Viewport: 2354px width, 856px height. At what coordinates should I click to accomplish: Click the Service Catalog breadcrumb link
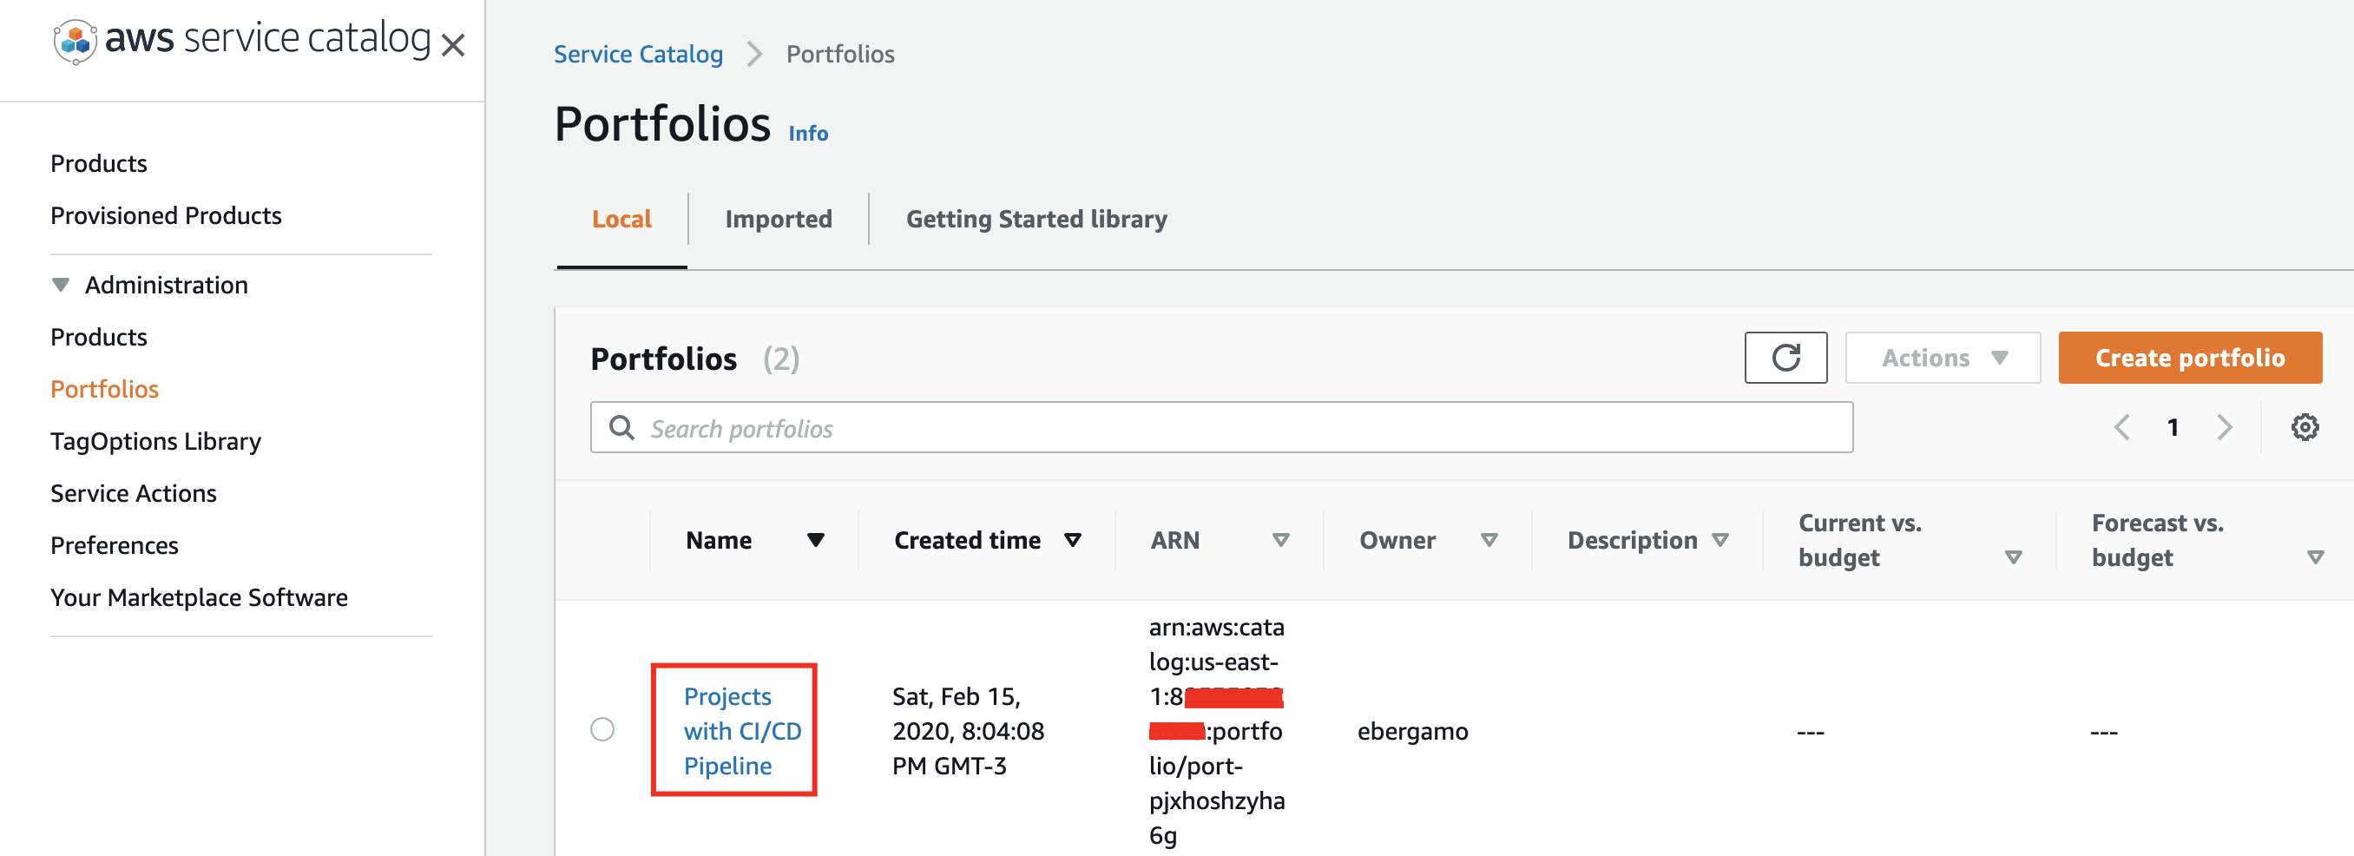[x=638, y=54]
